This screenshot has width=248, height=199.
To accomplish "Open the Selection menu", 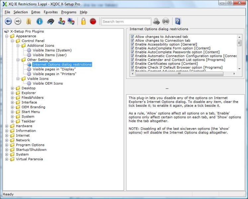I will pos(21,12).
